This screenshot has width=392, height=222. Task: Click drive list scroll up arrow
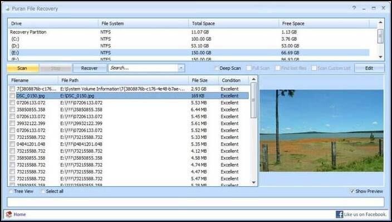point(380,23)
